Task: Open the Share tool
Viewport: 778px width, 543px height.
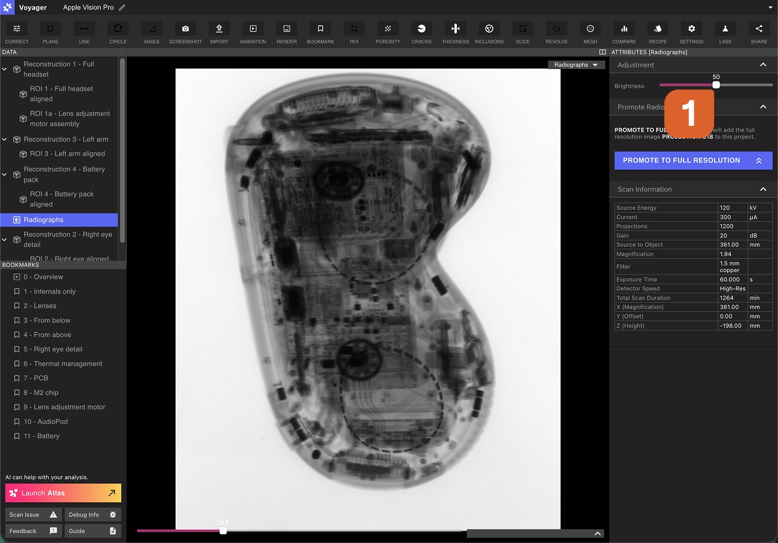Action: [759, 29]
